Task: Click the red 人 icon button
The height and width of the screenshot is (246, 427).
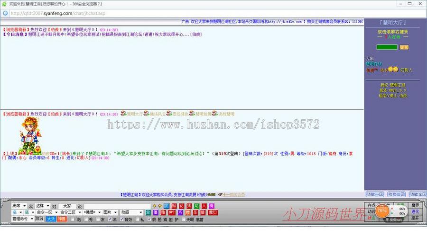Action: [x=204, y=206]
